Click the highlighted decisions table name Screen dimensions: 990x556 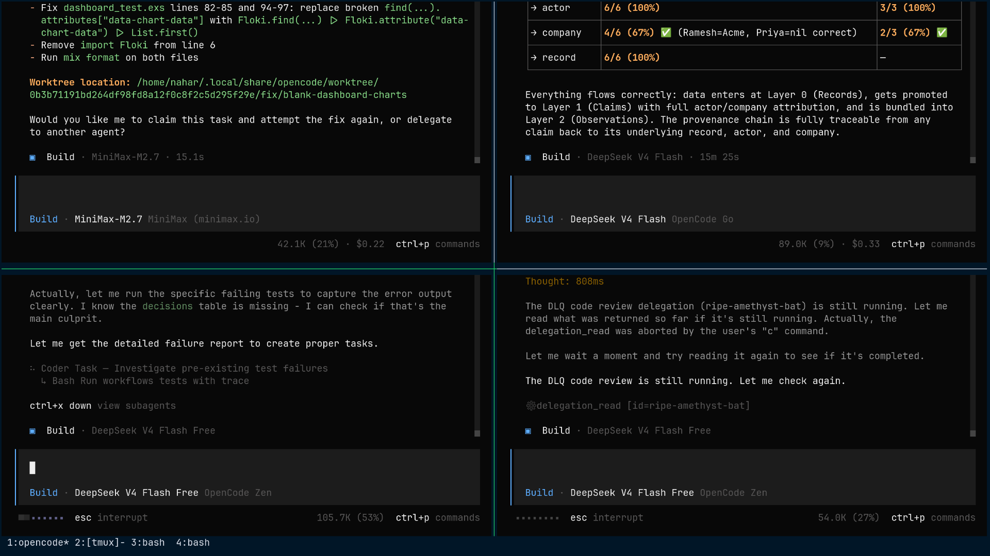coord(168,306)
